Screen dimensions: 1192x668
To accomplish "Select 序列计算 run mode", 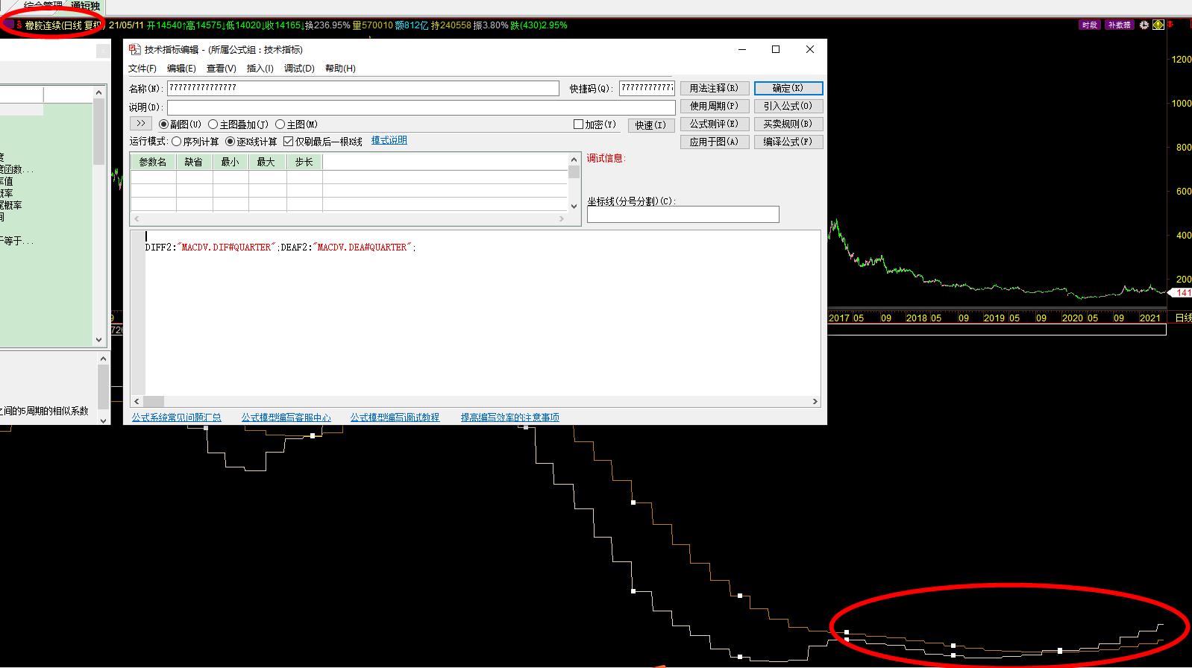I will pos(195,142).
